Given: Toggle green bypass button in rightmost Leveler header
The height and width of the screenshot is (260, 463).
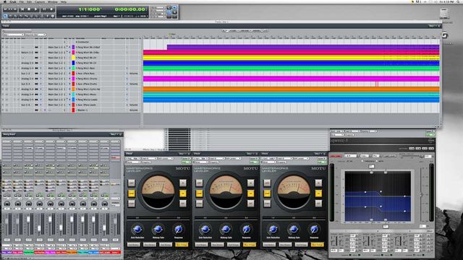Looking at the screenshot, I should [322, 162].
